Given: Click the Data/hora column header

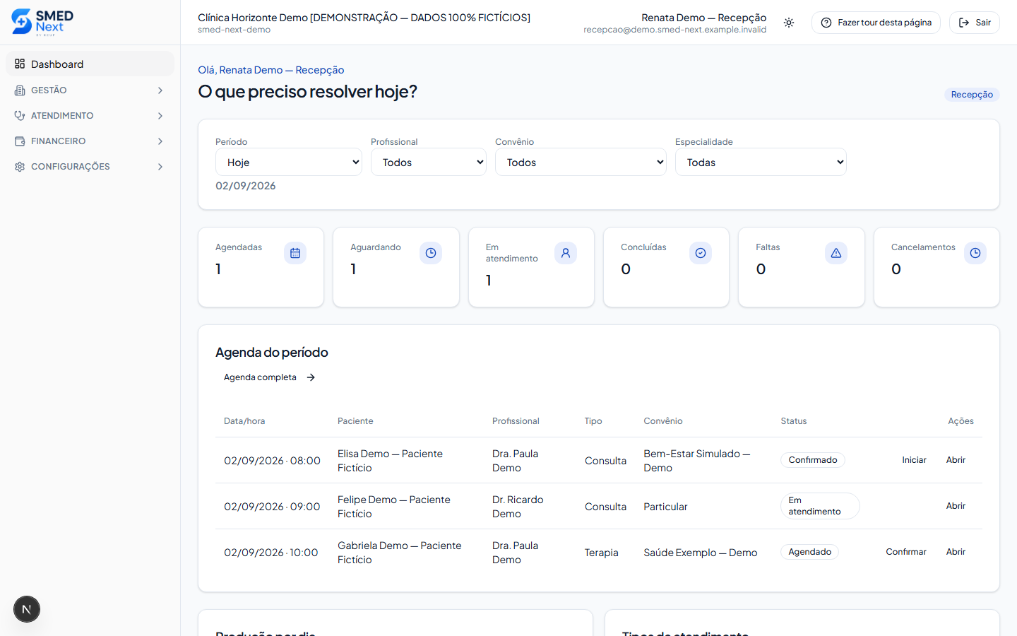Looking at the screenshot, I should coord(244,421).
